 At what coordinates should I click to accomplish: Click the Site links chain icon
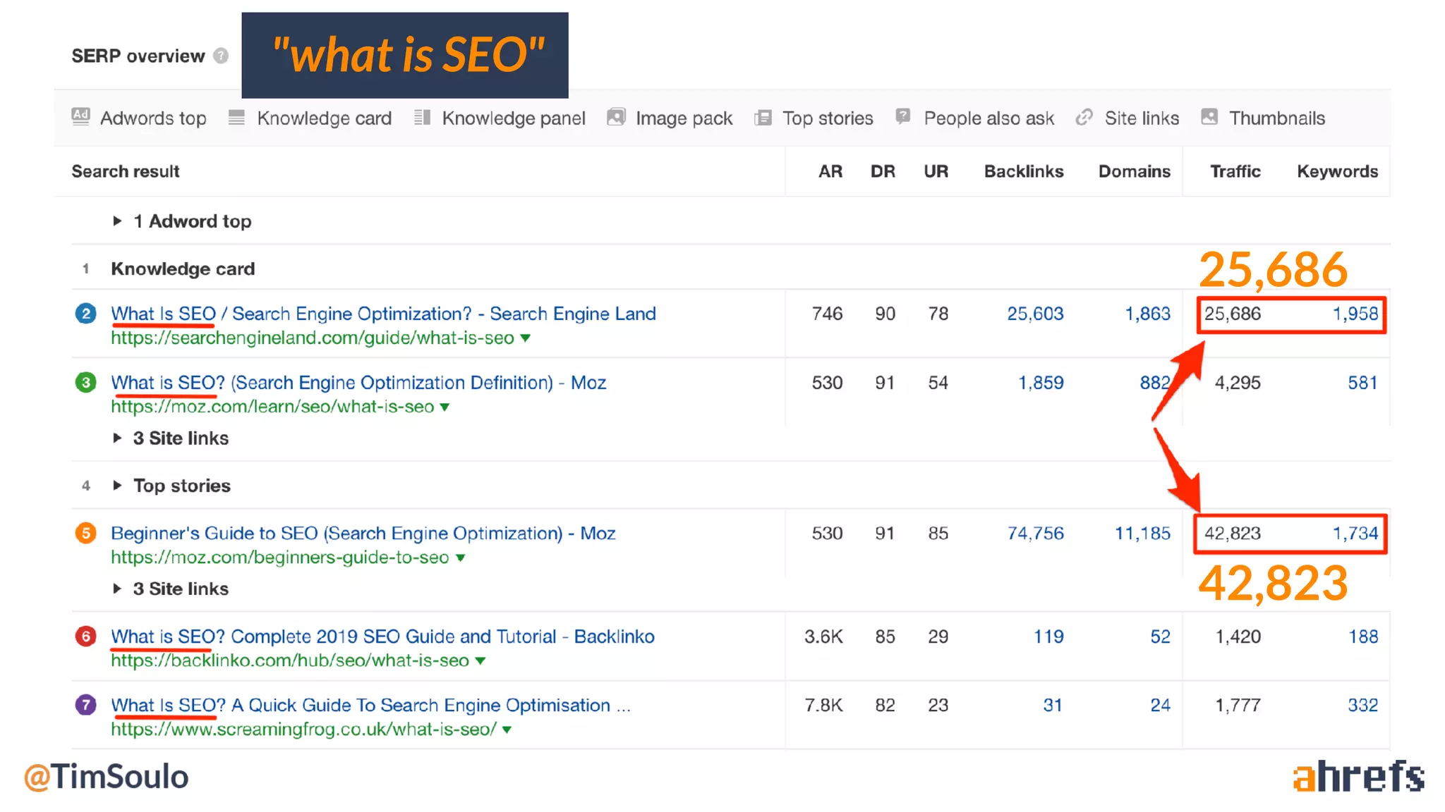point(1084,117)
